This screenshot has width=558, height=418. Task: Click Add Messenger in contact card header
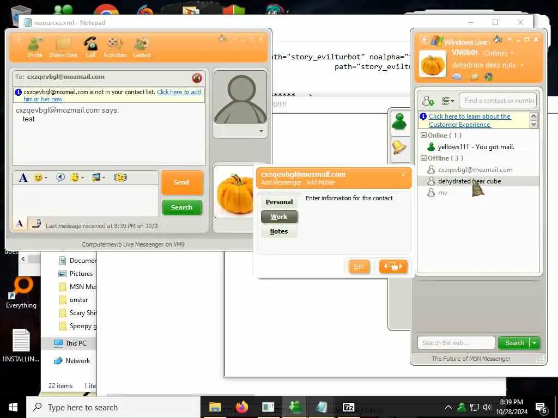[x=281, y=182]
